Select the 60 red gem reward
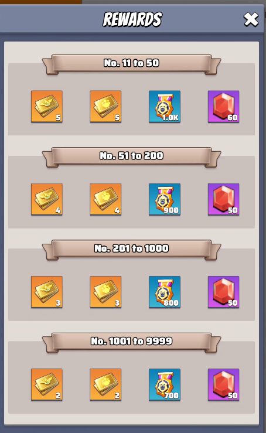Viewport: 266px width, 433px height. point(223,107)
